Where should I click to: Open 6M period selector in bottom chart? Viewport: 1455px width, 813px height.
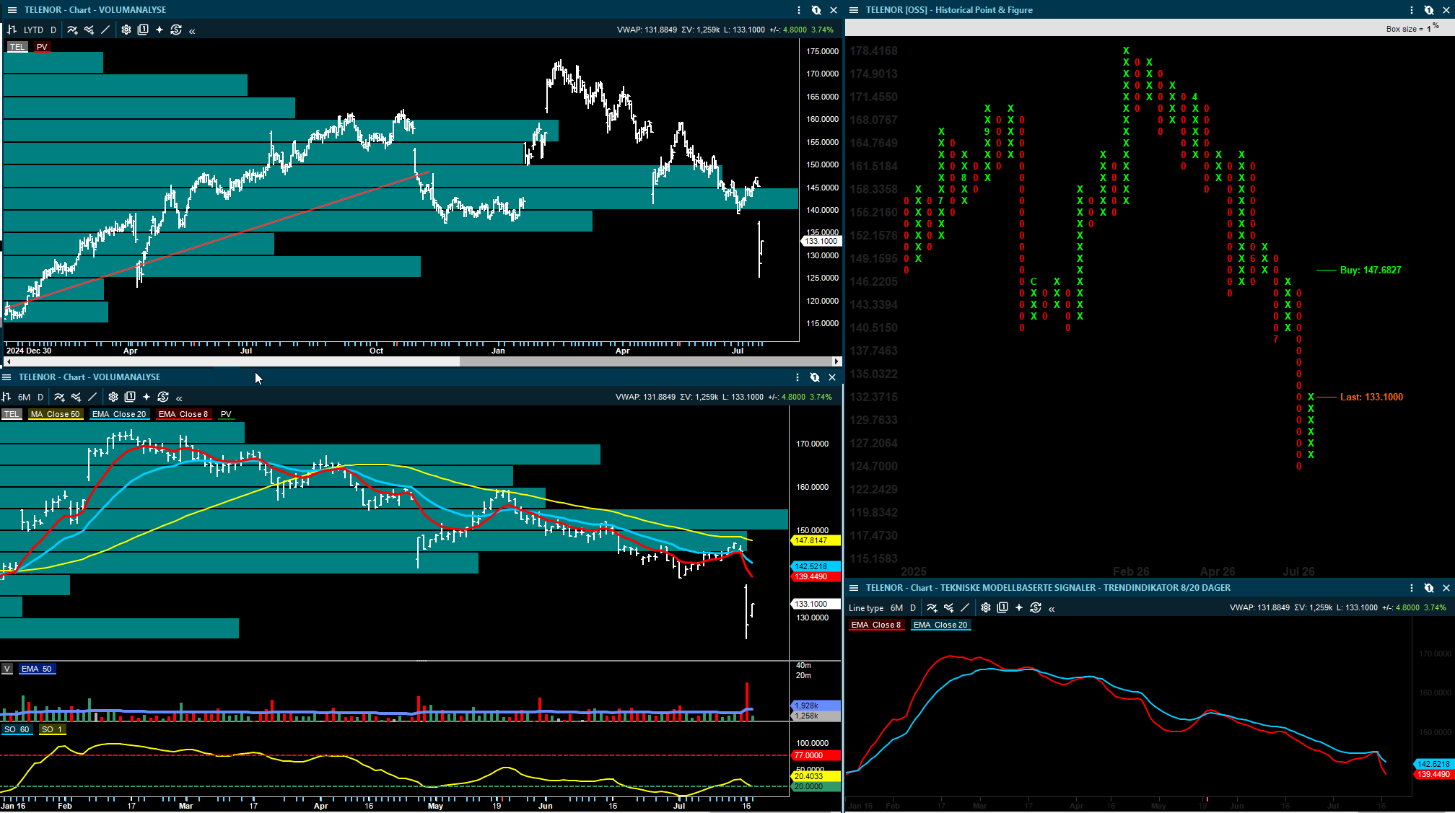(x=24, y=397)
